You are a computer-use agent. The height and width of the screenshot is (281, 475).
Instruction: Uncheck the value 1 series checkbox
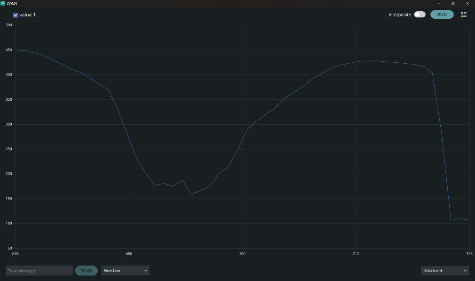pos(16,15)
